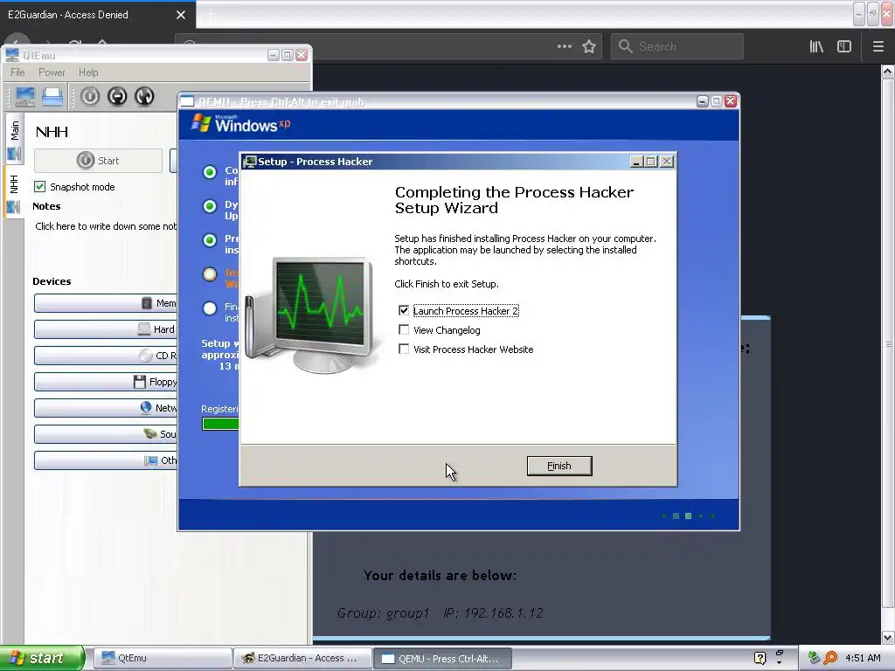This screenshot has height=671, width=895.
Task: Open the browser hamburger menu
Action: tap(878, 46)
